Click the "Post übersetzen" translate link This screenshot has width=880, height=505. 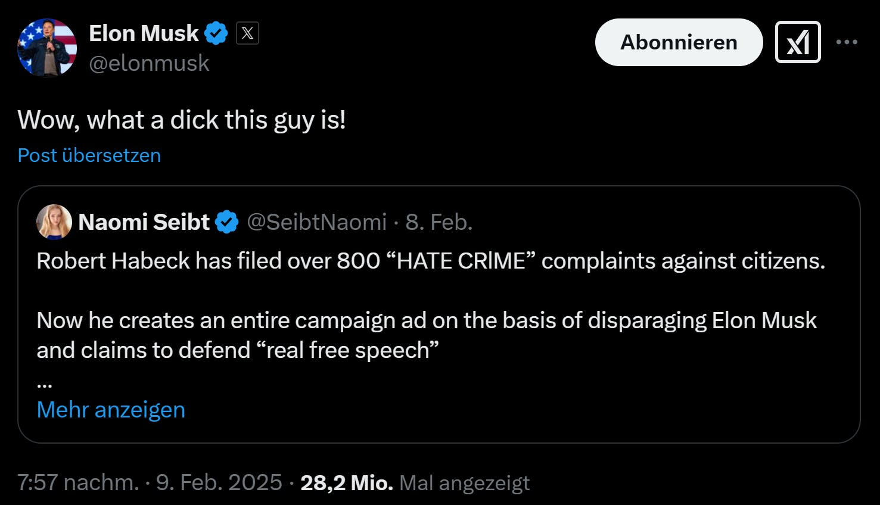pos(89,155)
